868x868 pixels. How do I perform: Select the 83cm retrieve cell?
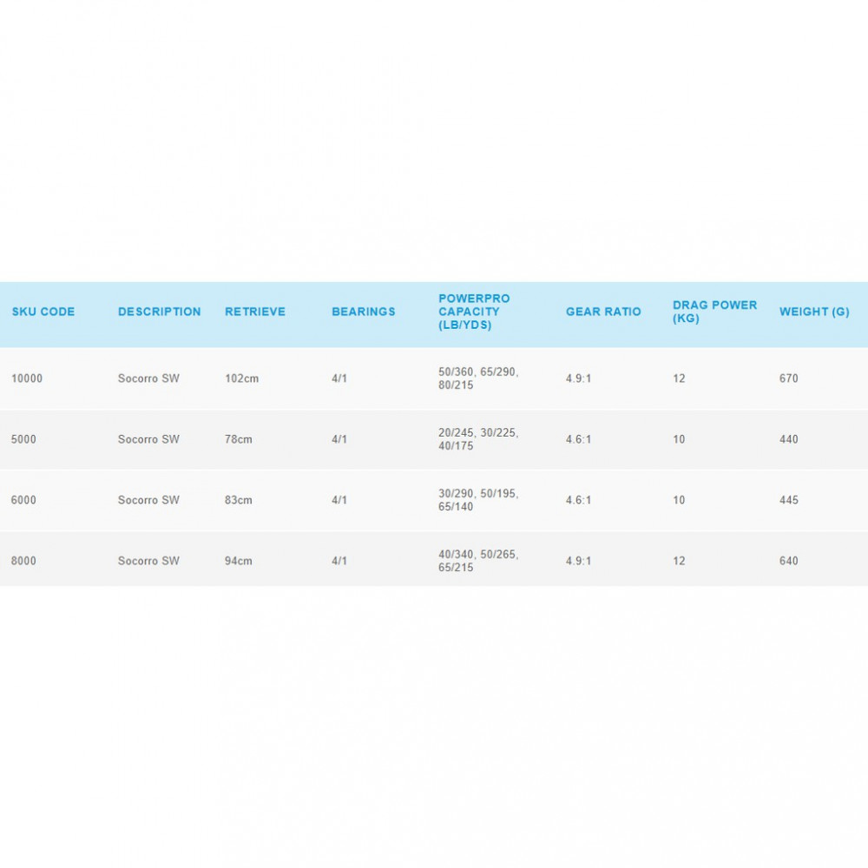(239, 500)
